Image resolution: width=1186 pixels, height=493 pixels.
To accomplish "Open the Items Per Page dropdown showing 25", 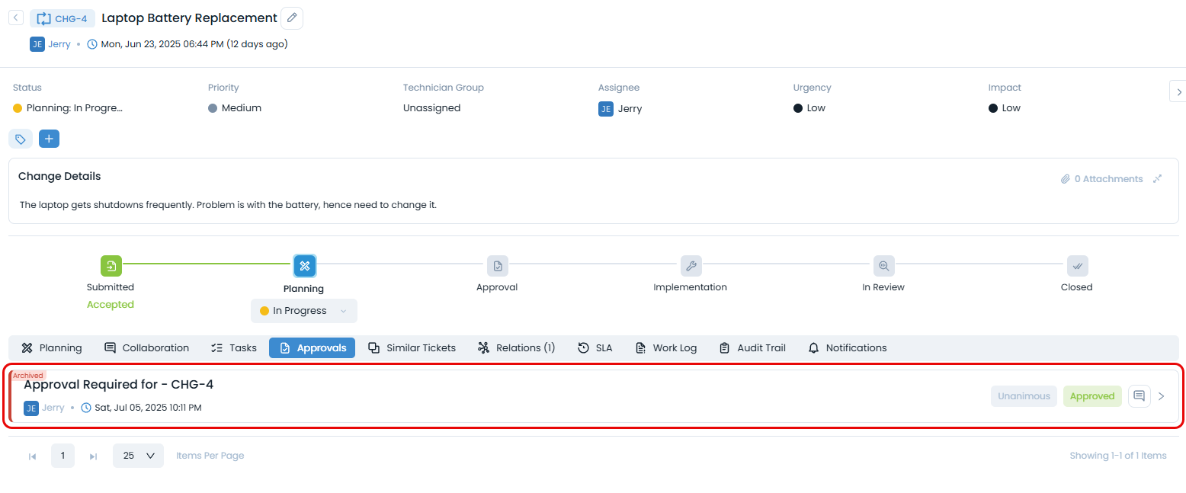I will tap(137, 455).
